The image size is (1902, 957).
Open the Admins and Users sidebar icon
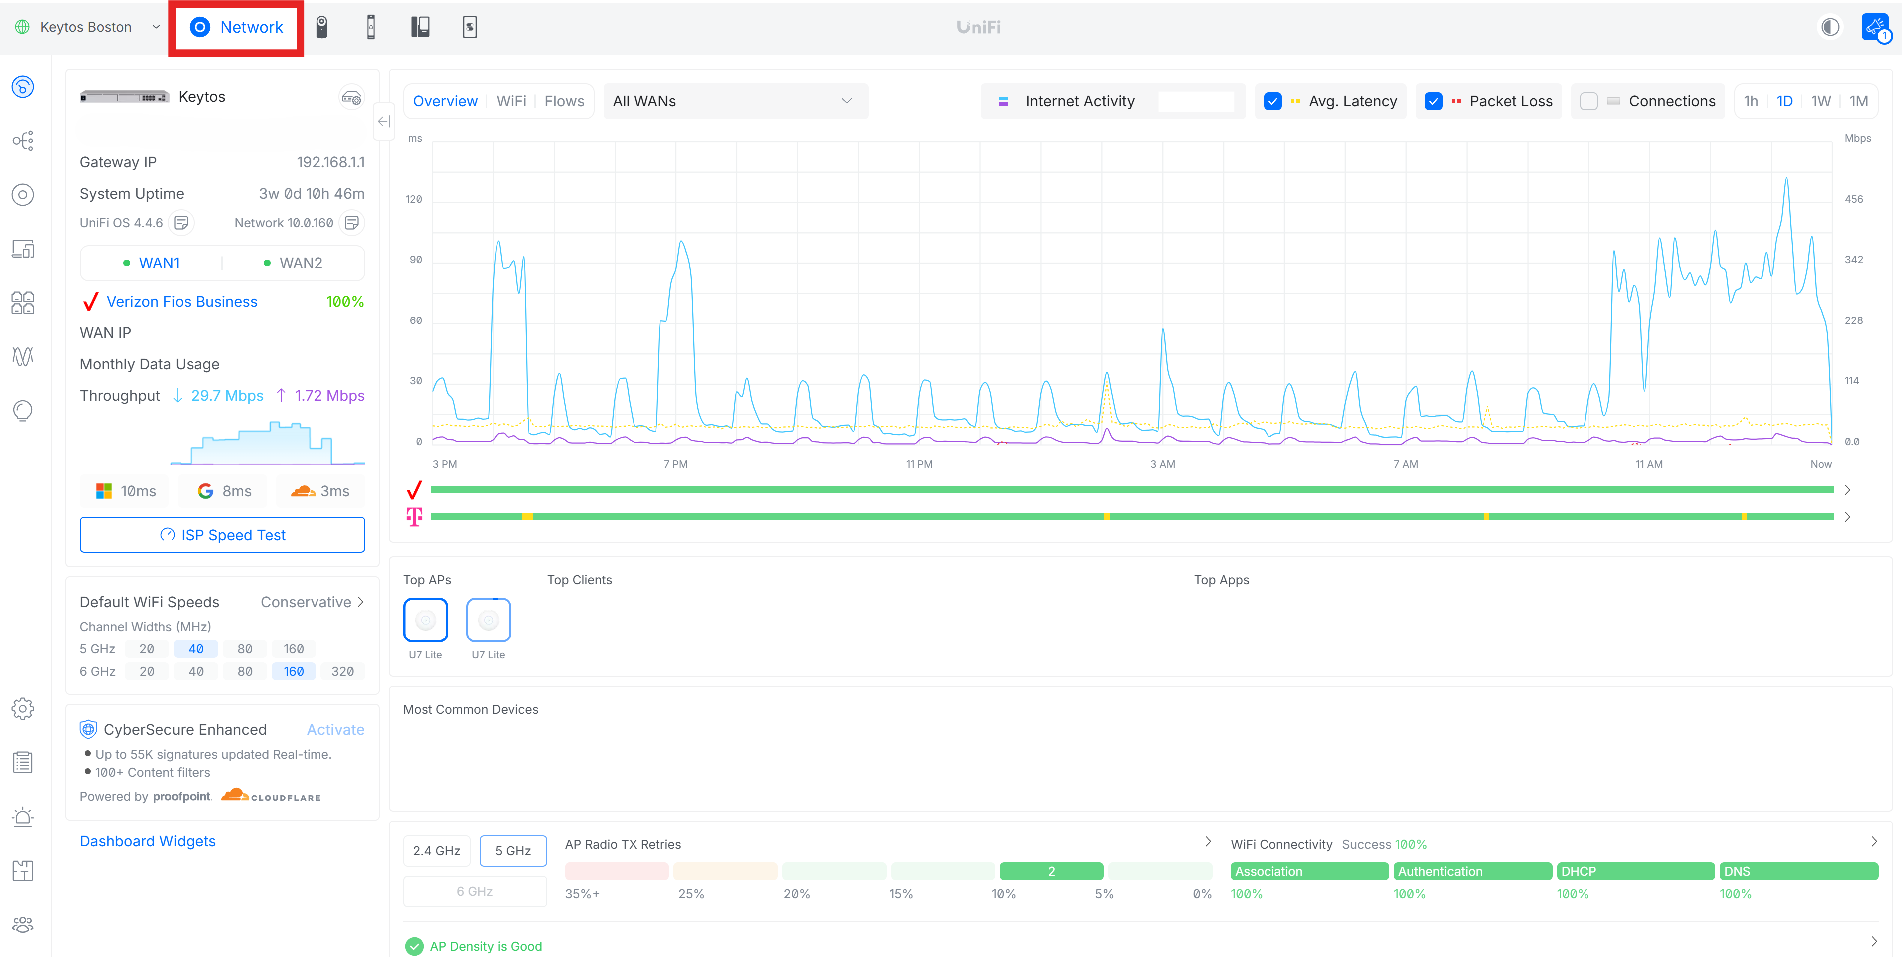(x=23, y=925)
